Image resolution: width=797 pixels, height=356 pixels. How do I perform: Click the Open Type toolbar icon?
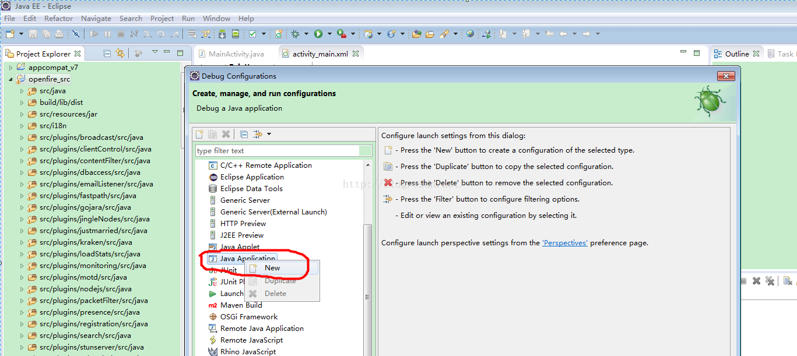416,34
